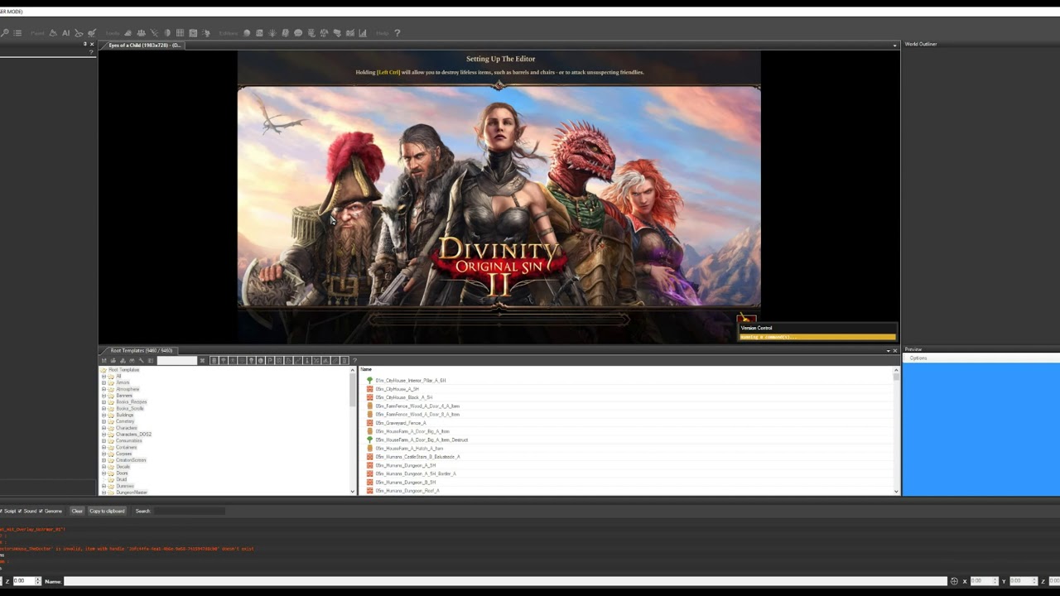Click the Druid folder icon in the tree
Screen dimensions: 1060x596
click(x=111, y=479)
